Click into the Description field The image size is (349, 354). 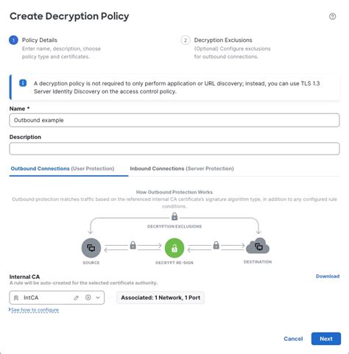[174, 149]
